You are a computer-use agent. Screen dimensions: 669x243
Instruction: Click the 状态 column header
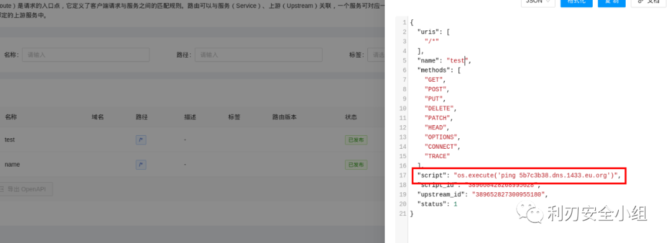pyautogui.click(x=351, y=117)
